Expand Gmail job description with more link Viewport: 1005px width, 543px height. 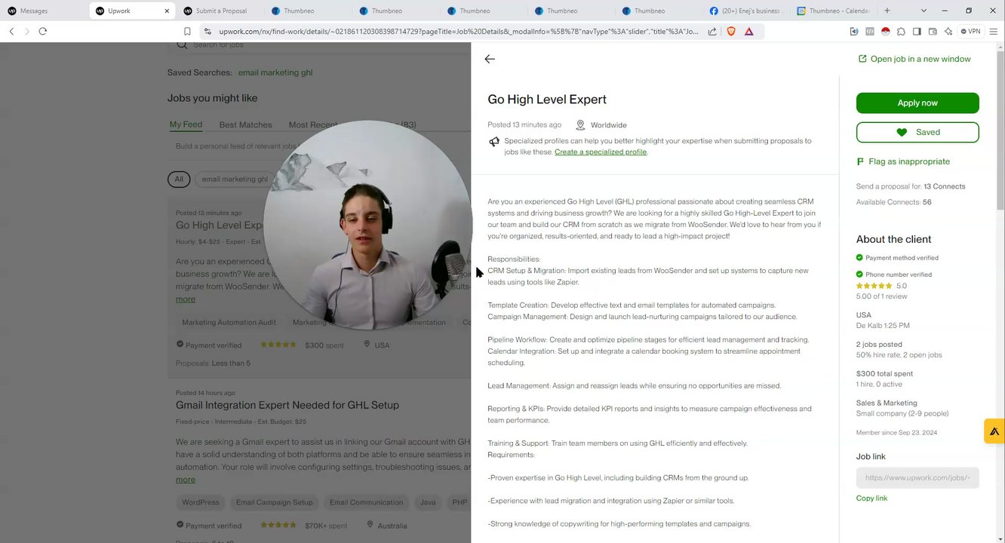[186, 480]
